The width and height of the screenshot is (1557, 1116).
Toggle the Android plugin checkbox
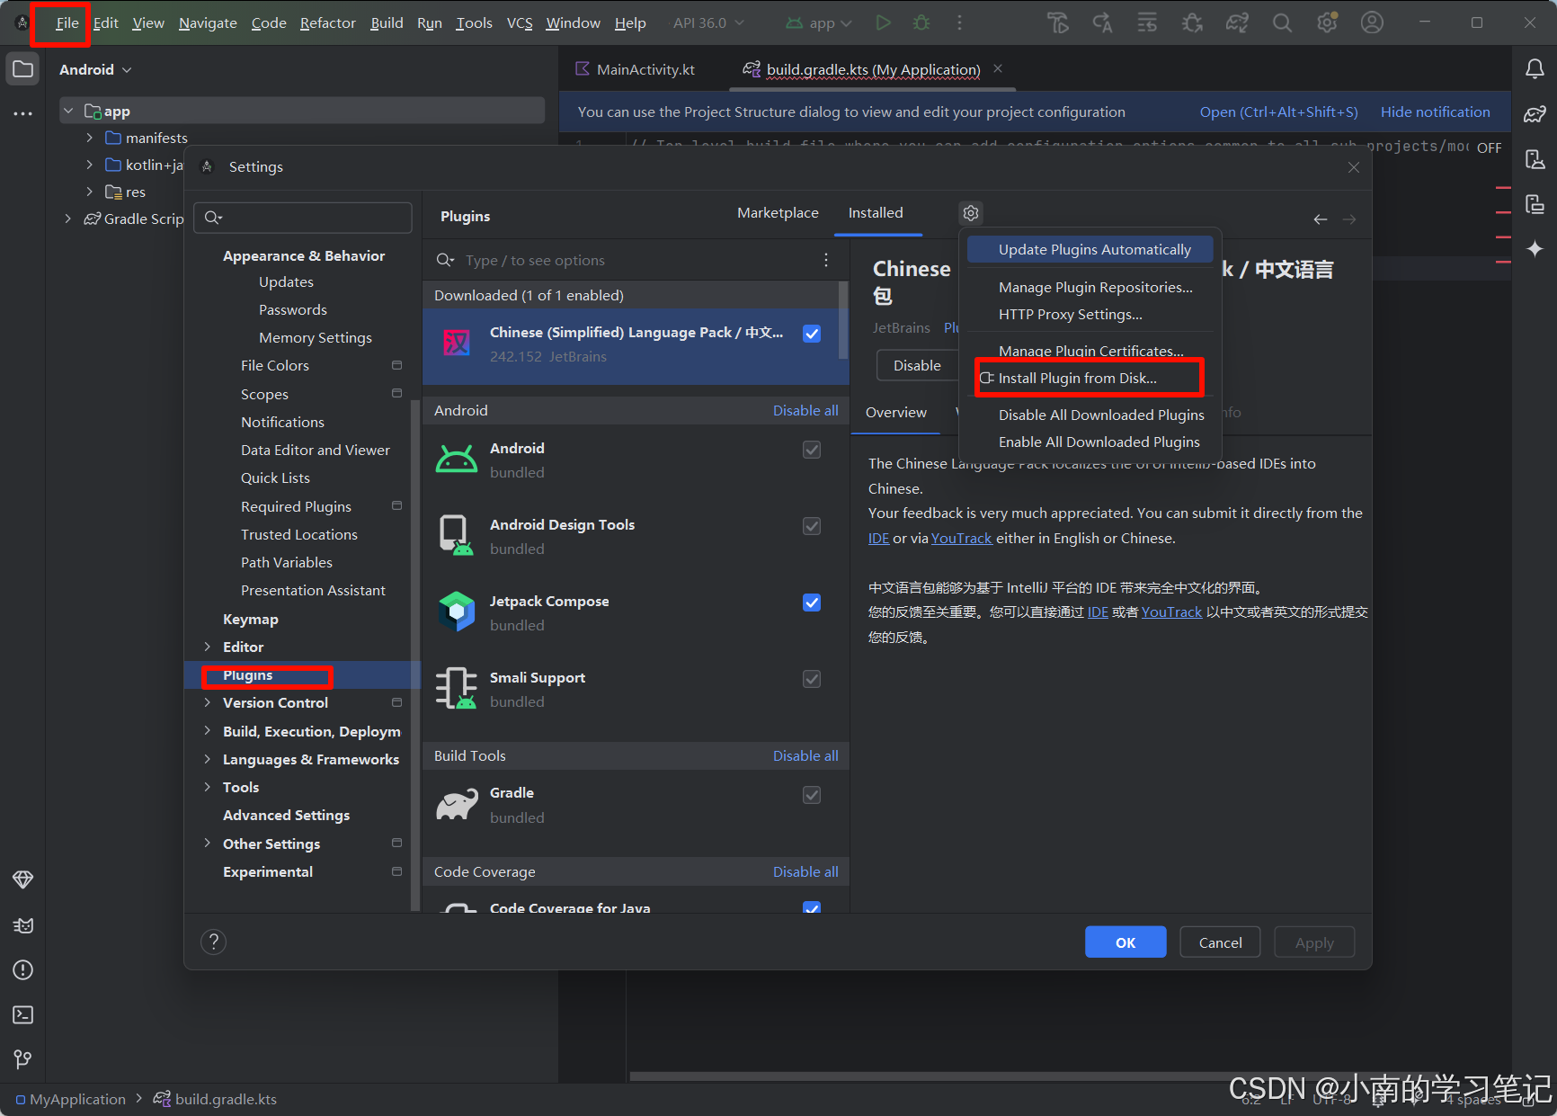coord(812,450)
